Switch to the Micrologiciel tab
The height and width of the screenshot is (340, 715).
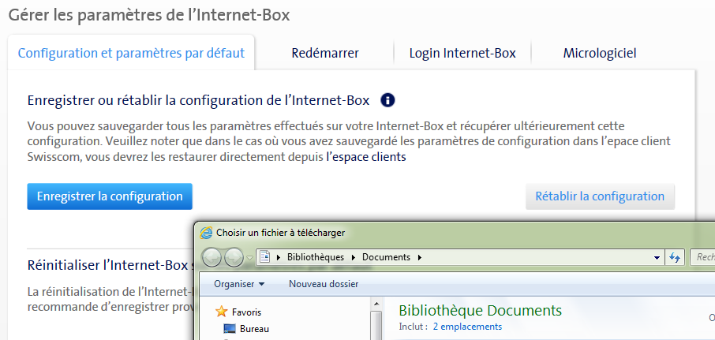point(600,54)
